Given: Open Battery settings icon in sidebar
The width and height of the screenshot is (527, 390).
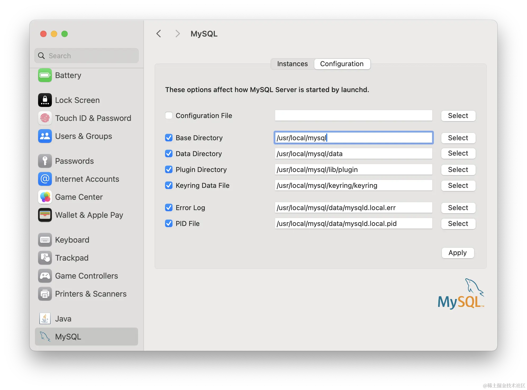Looking at the screenshot, I should [45, 75].
